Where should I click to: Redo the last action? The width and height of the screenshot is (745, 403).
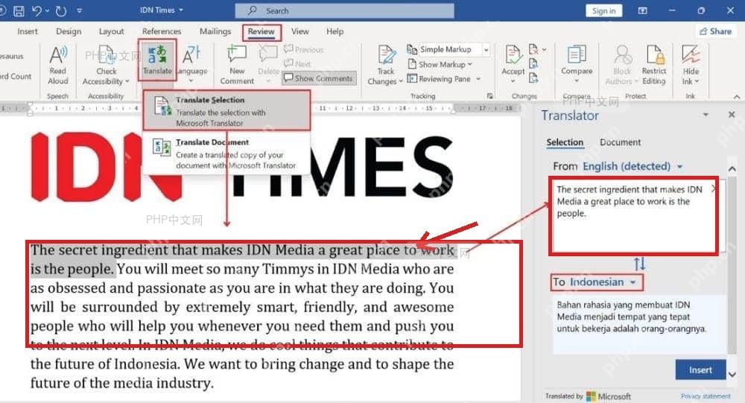coord(61,10)
